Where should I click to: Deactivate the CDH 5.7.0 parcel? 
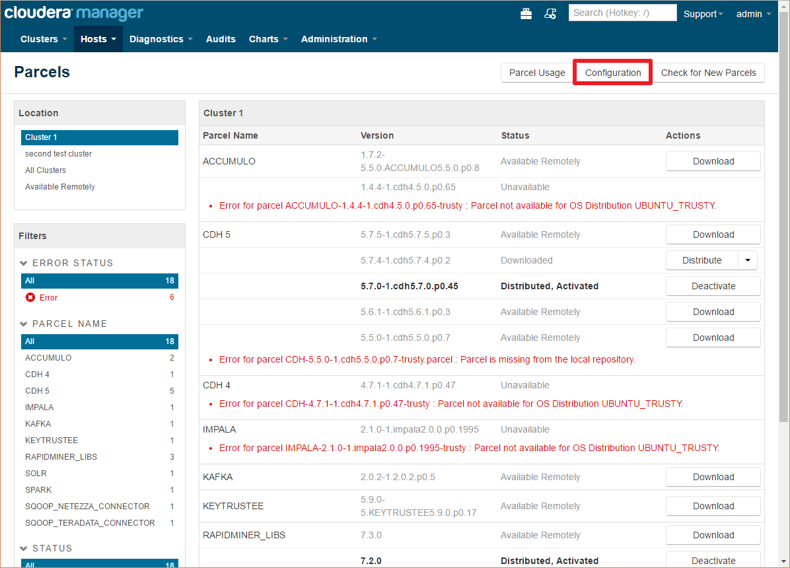(x=713, y=285)
